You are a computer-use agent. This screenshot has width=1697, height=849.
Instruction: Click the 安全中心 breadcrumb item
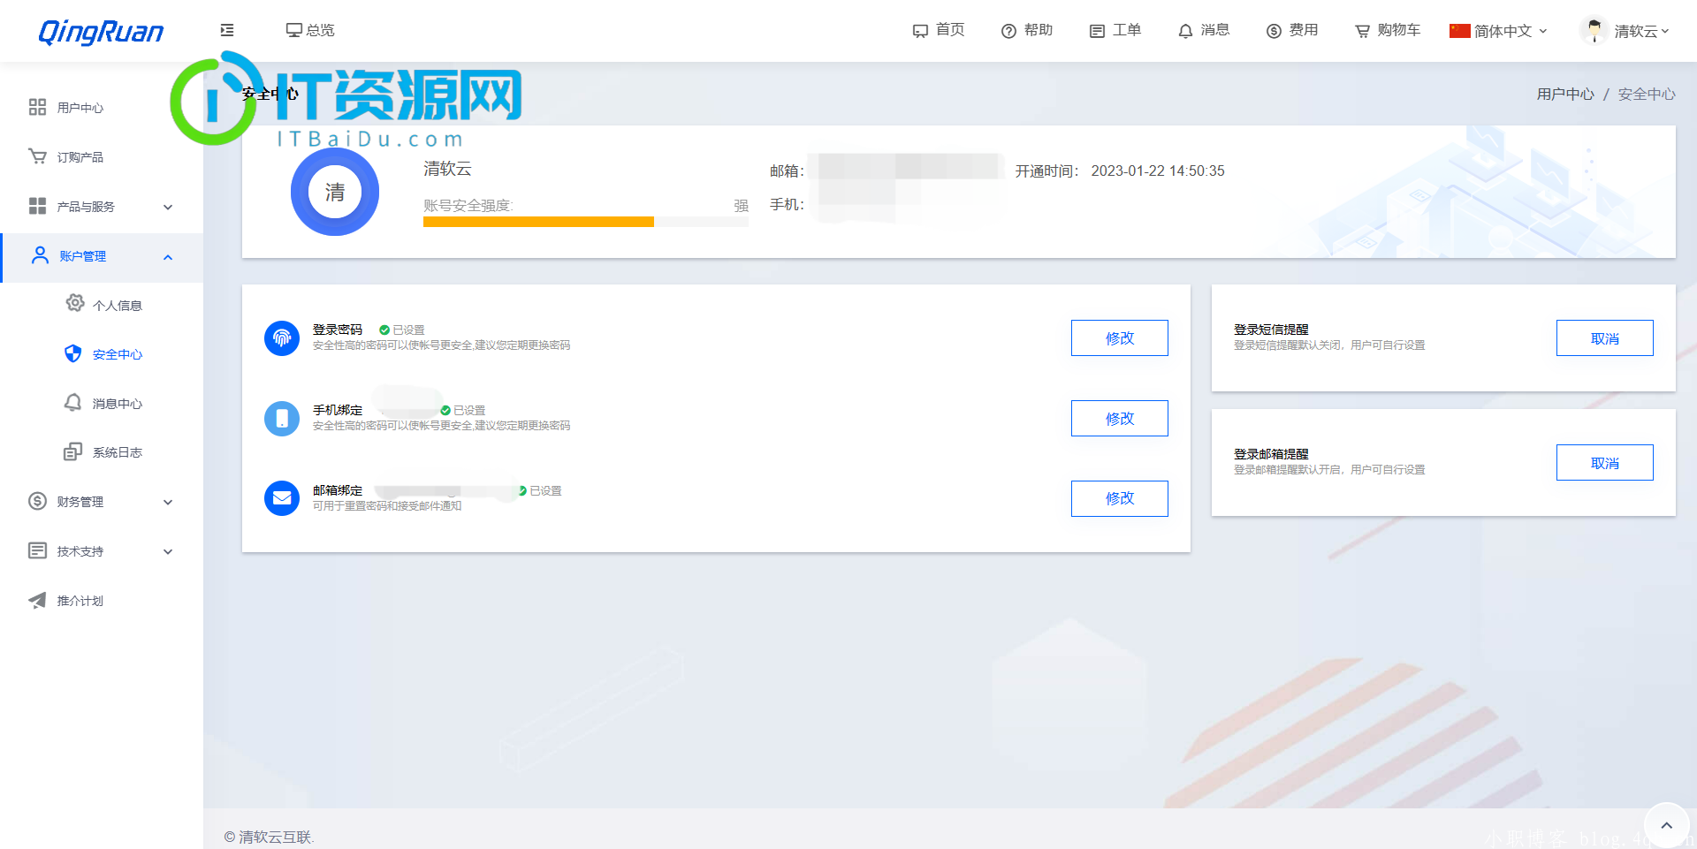(x=1647, y=94)
